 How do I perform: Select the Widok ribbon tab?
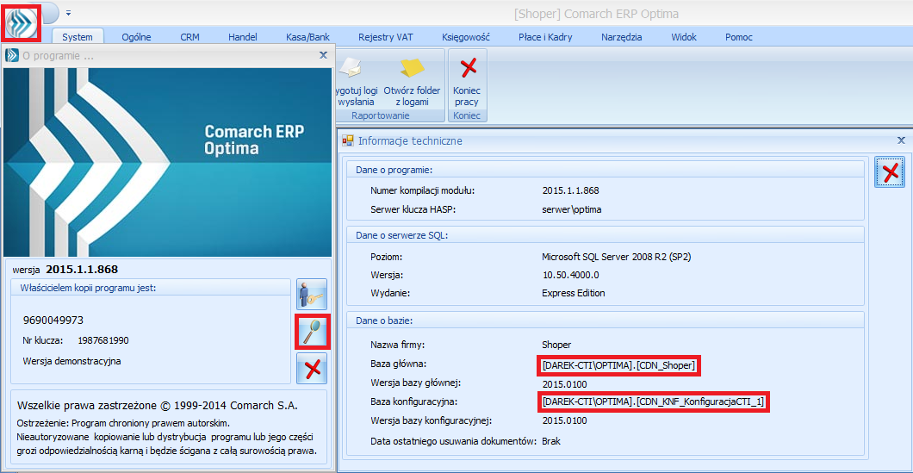click(684, 37)
